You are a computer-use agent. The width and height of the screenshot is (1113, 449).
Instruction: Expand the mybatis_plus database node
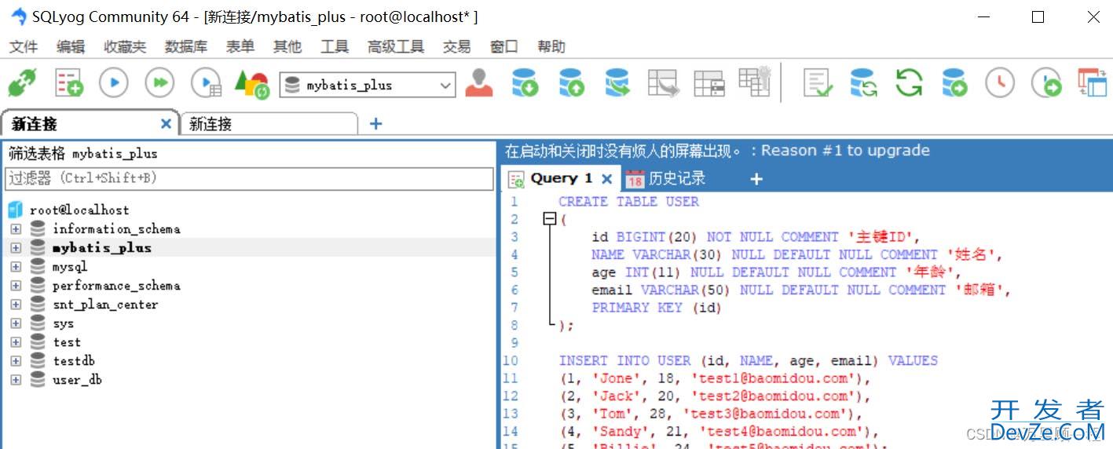16,248
